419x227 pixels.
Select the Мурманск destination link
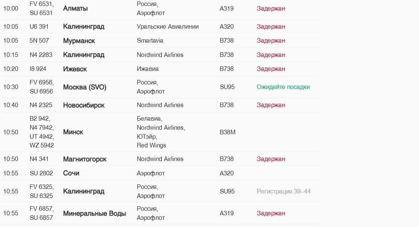pos(79,41)
